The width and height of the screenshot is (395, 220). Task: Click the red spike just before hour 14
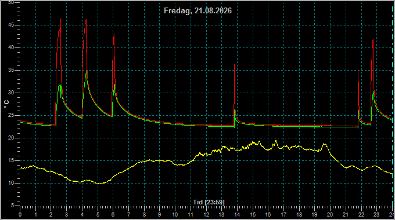pos(234,65)
